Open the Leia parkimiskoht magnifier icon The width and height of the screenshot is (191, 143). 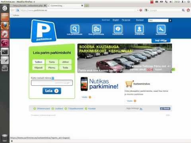[x=75, y=29]
